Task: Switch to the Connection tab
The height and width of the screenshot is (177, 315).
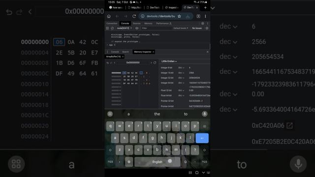Action: point(112,24)
